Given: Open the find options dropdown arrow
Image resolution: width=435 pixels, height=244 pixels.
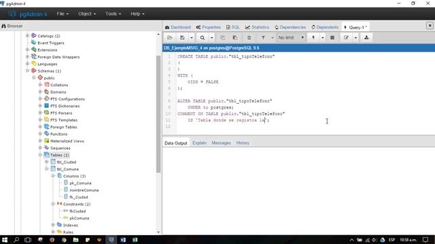Looking at the screenshot, I should point(211,38).
